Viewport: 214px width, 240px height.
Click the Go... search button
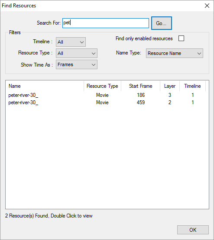[162, 23]
